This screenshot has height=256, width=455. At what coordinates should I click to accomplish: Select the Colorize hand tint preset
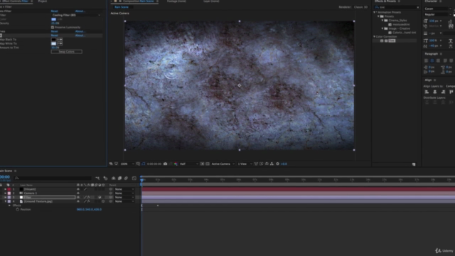point(405,33)
